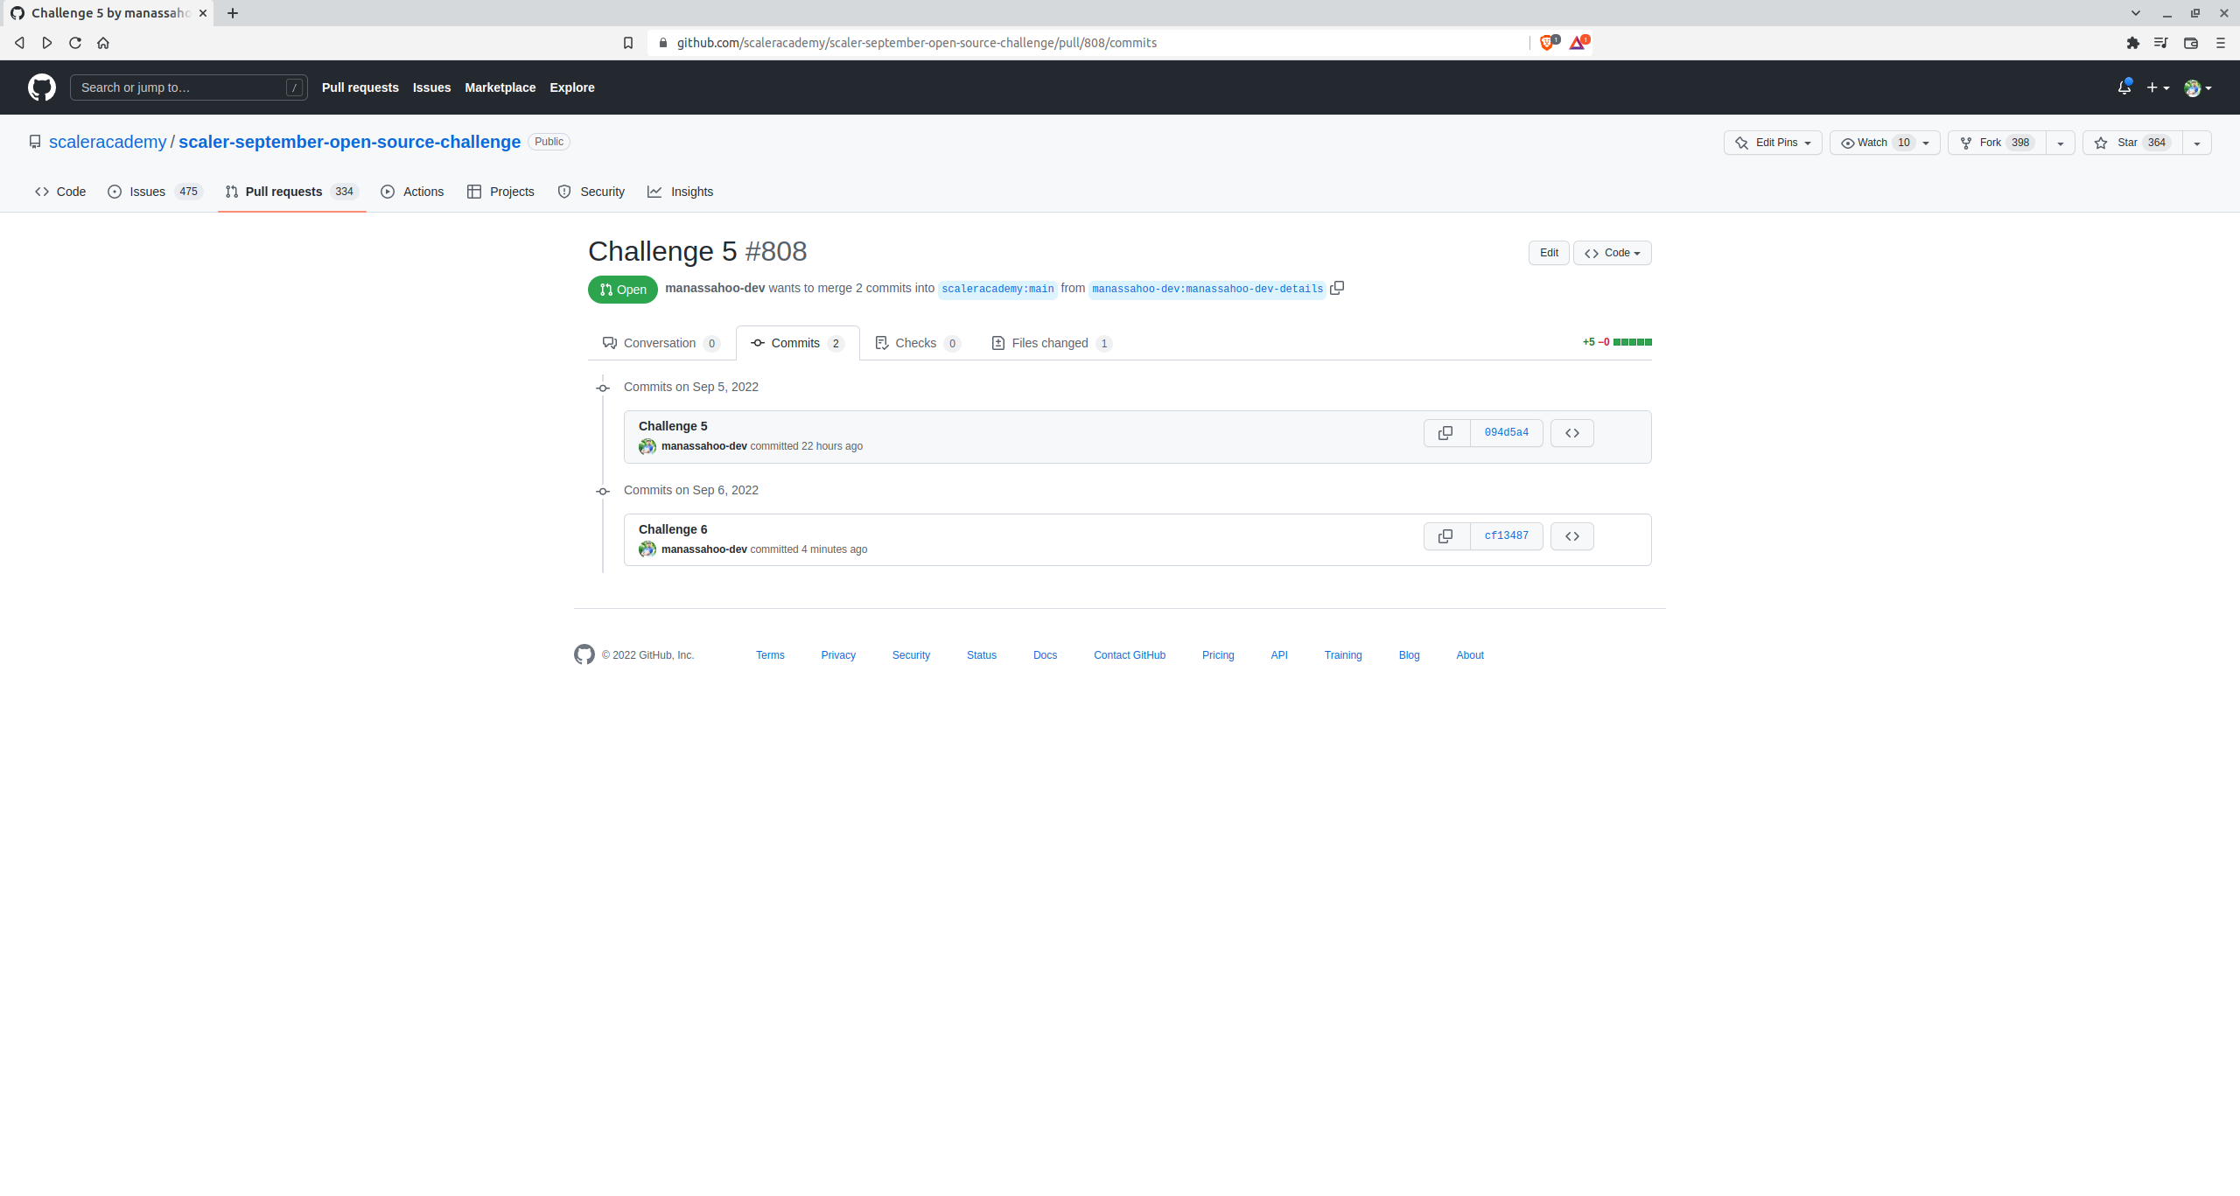Browse repository at commit Challenge 6
2240x1196 pixels.
click(1571, 535)
